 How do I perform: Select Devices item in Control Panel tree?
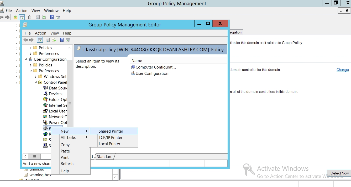55,94
